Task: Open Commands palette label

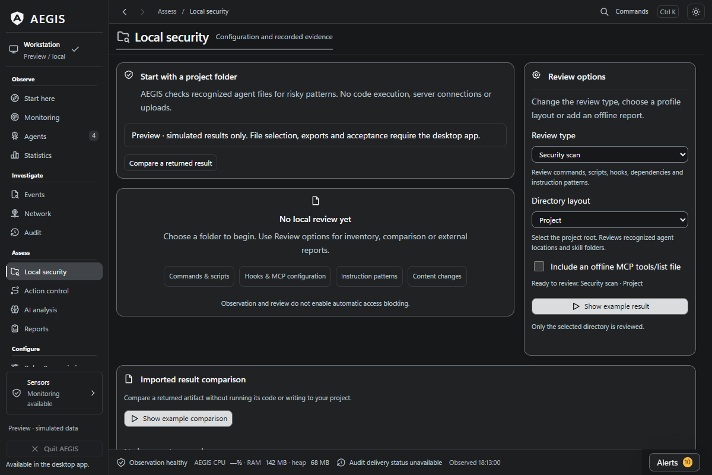Action: (632, 12)
